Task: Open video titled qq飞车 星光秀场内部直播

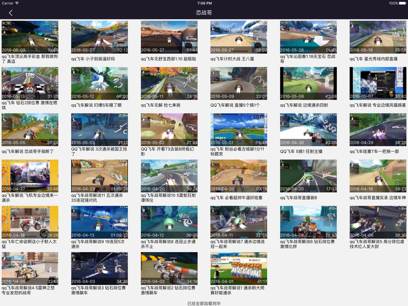Action: tap(373, 59)
